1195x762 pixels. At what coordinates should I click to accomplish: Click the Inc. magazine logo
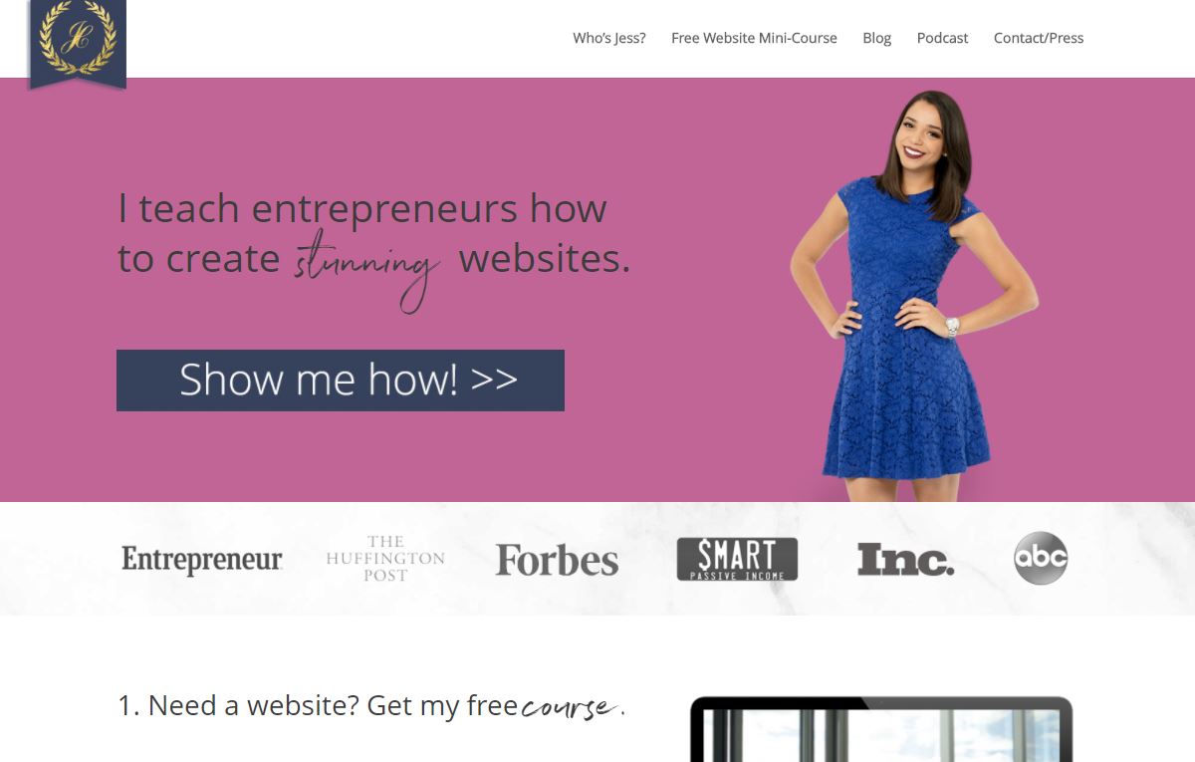click(905, 560)
